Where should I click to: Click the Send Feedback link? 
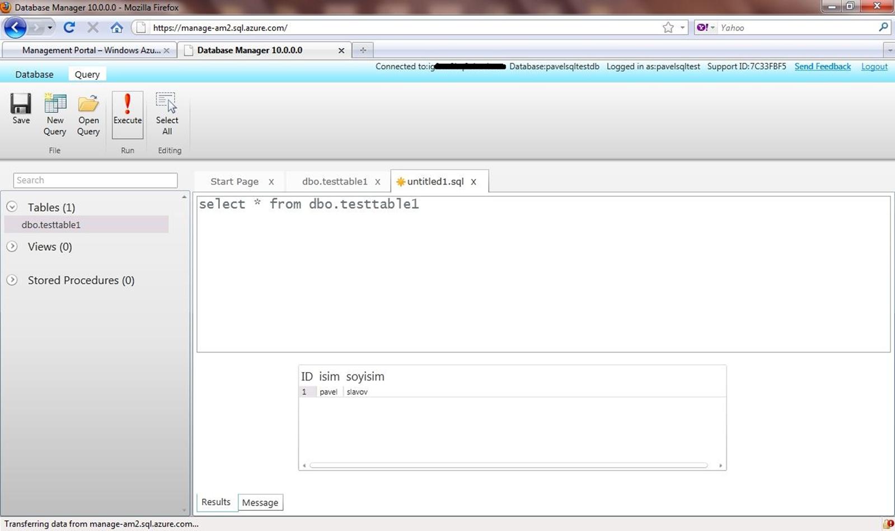(822, 66)
